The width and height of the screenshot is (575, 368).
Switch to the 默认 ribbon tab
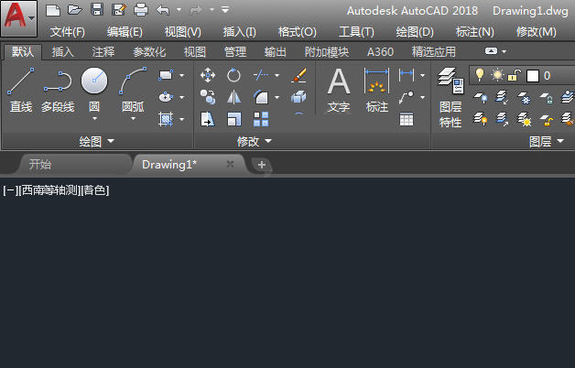click(x=23, y=51)
